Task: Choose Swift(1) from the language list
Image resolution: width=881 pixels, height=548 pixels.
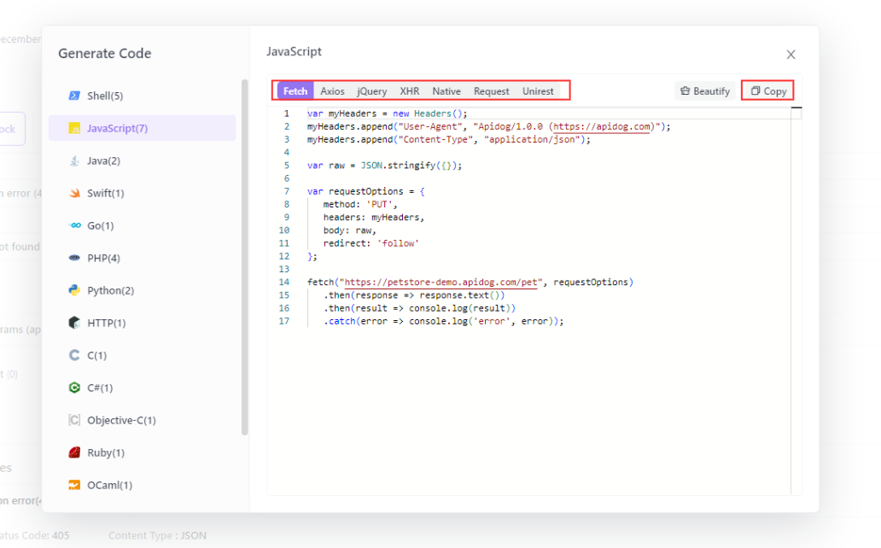Action: tap(143, 193)
